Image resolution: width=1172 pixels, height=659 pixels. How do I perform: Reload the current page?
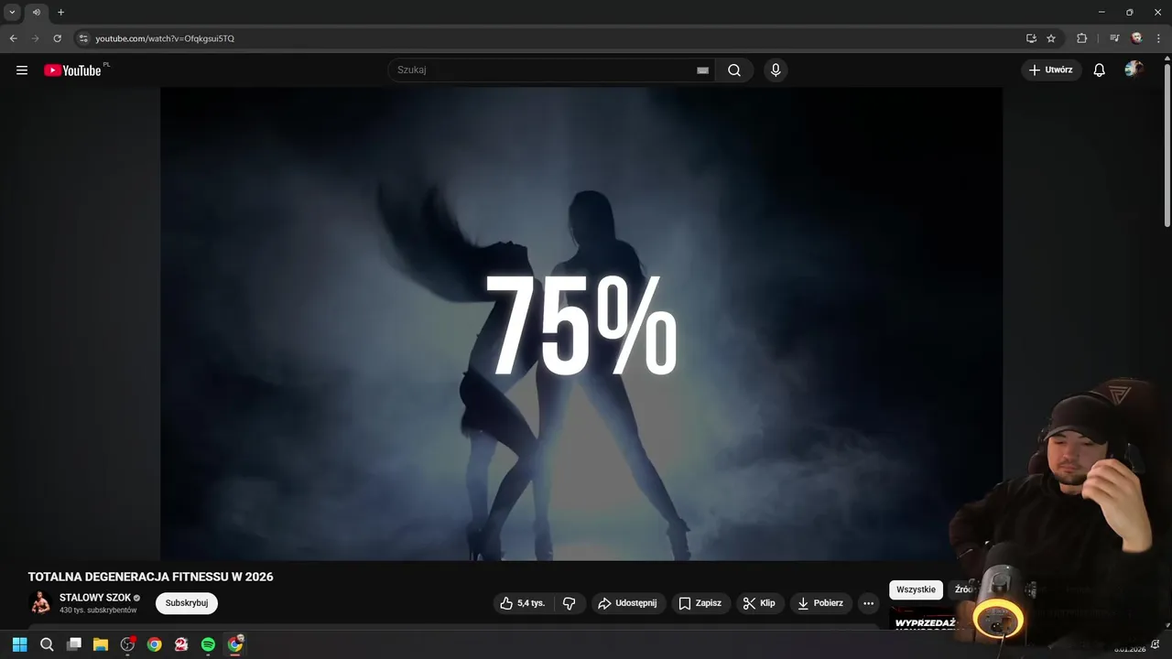coord(57,38)
